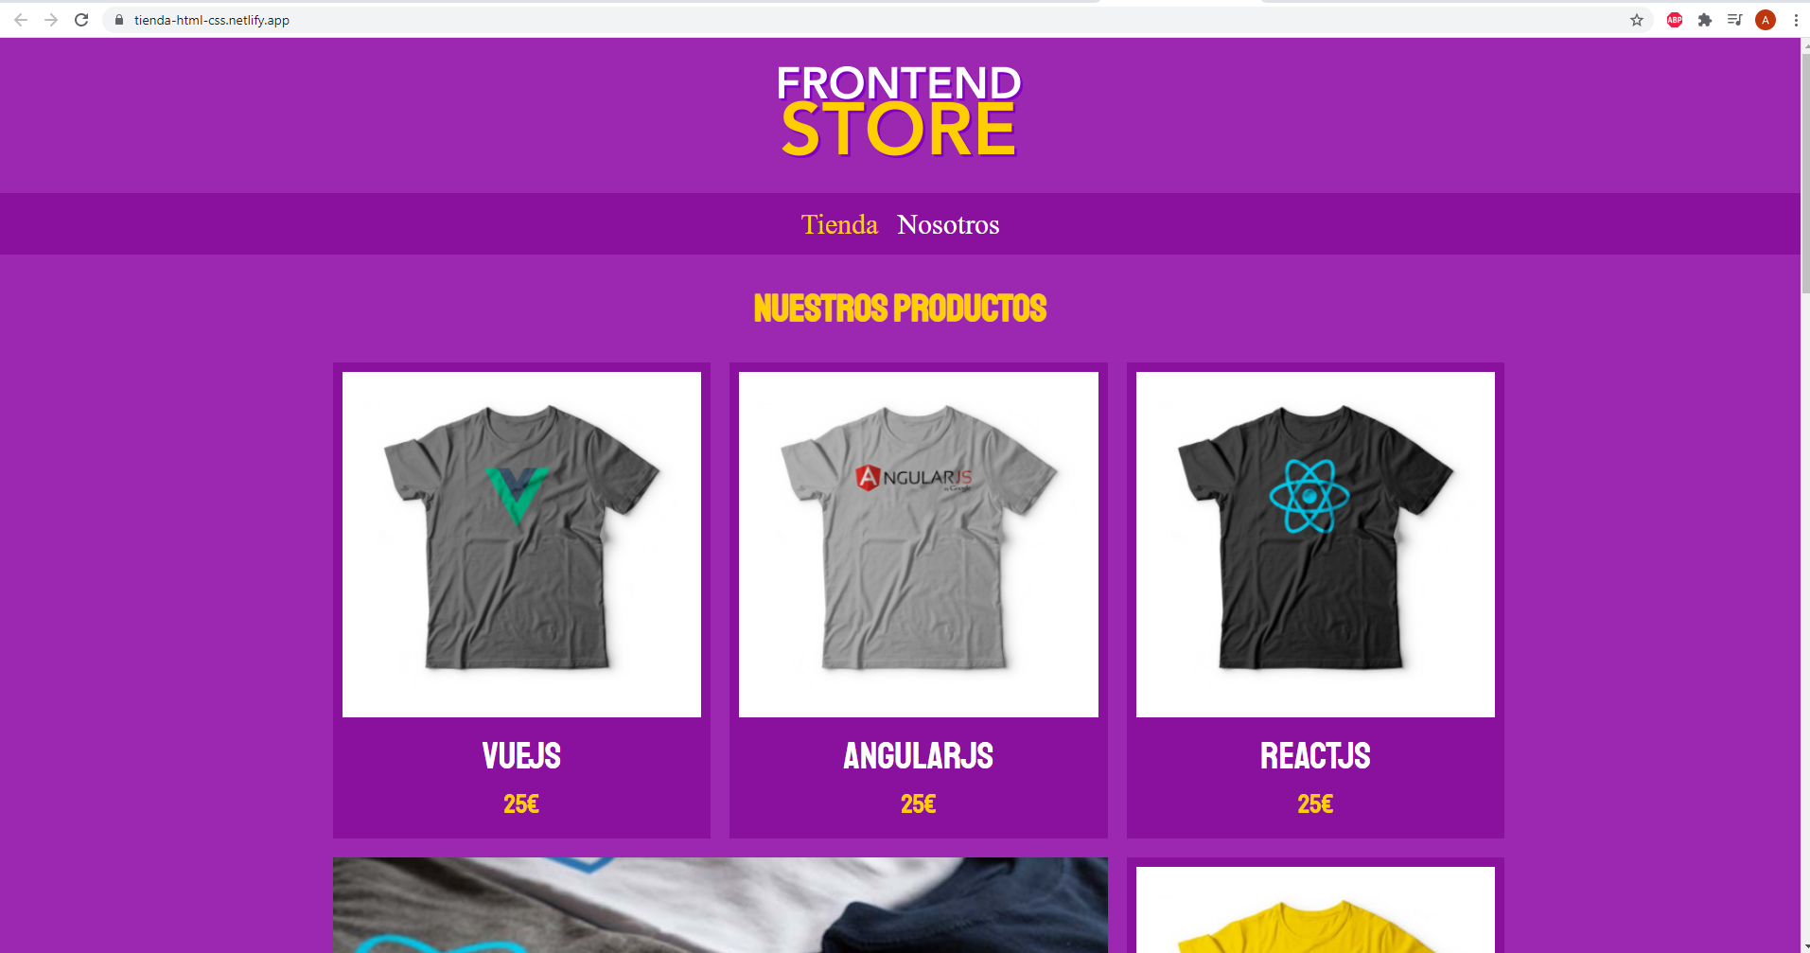Click the browser forward arrow
The width and height of the screenshot is (1810, 953).
point(51,20)
